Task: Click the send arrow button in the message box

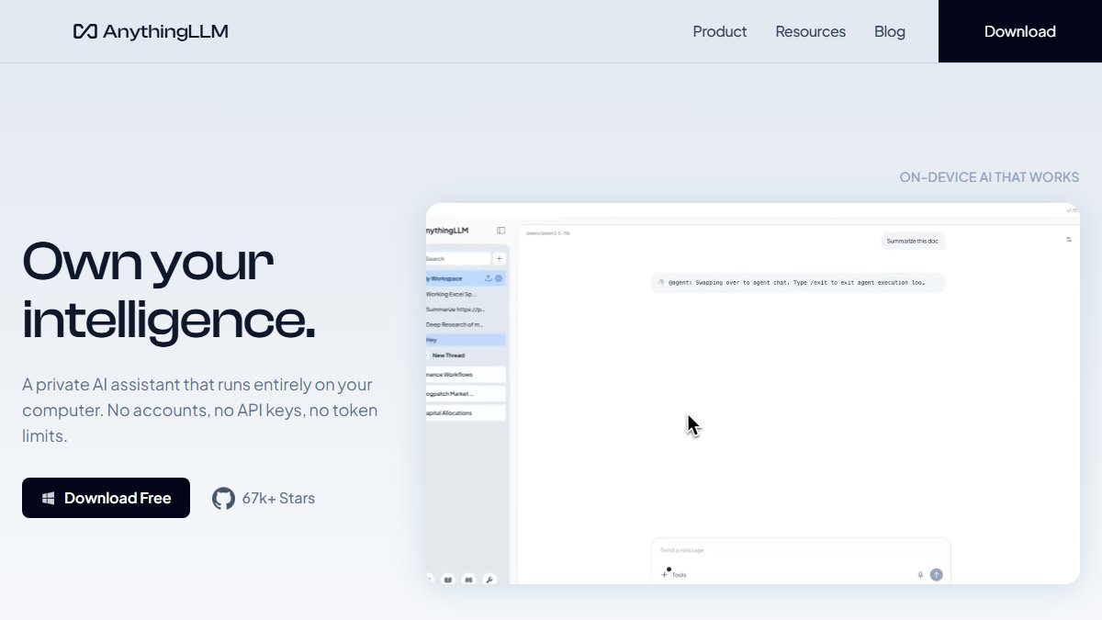Action: [937, 575]
